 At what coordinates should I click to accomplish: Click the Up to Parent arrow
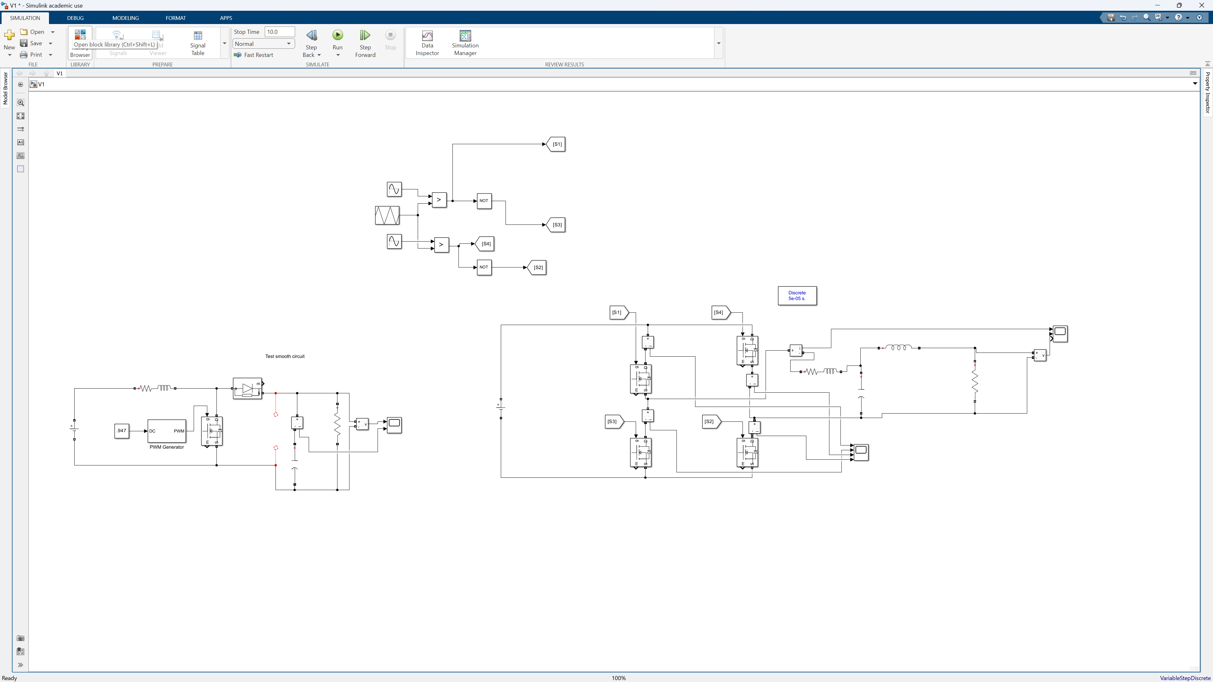click(x=46, y=74)
